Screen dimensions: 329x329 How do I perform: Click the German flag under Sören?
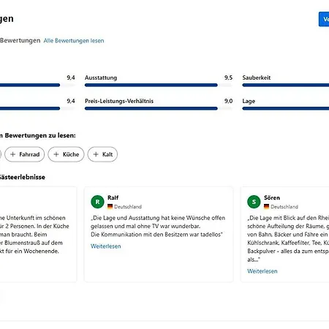tap(267, 207)
